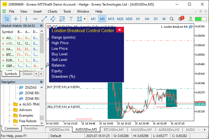This screenshot has height=139, width=209.
Task: Switch to Common tab in Navigator
Action: [11, 128]
